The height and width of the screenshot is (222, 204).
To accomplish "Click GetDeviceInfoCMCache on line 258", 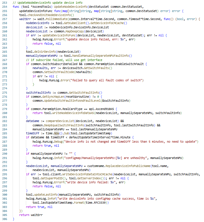I will 107,23.
